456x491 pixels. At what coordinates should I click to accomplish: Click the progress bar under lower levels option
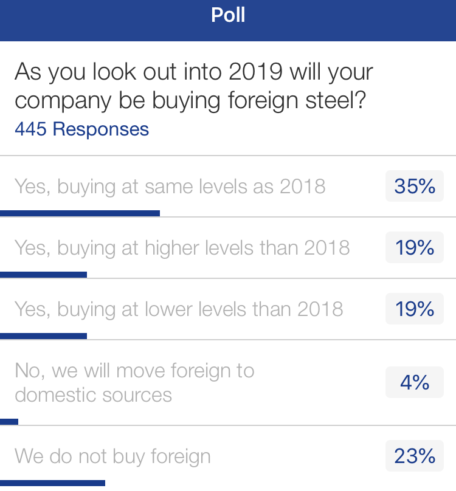coord(43,336)
